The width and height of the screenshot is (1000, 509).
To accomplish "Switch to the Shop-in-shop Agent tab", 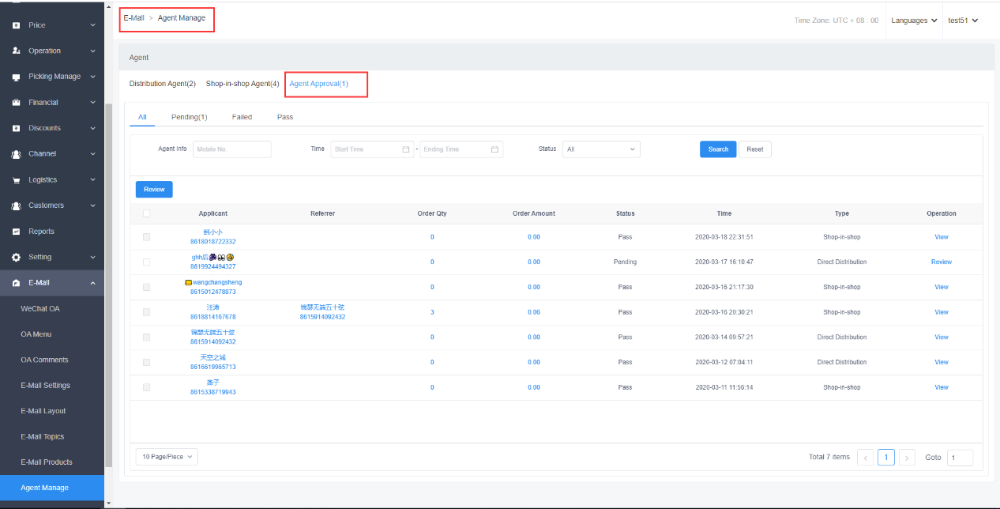I will [242, 84].
